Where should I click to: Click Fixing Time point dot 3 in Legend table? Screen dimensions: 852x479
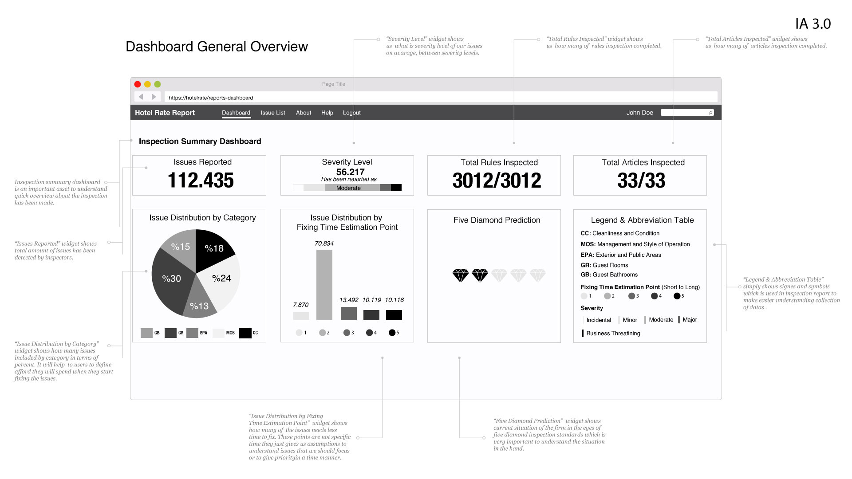[x=631, y=296]
